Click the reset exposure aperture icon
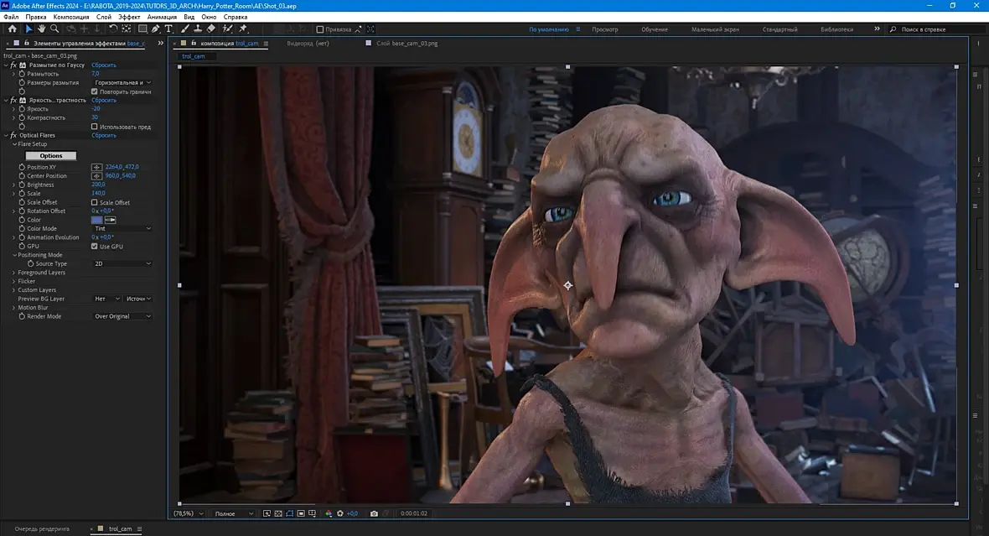989x536 pixels. click(x=340, y=514)
